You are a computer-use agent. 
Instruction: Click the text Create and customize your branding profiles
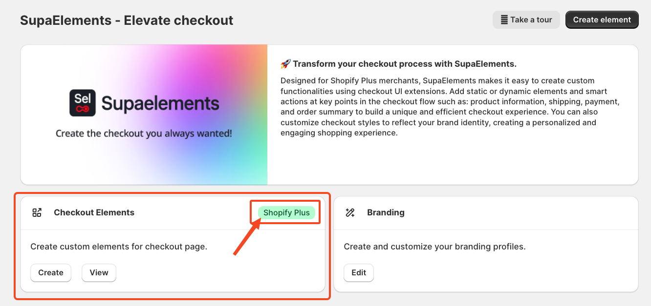tap(434, 247)
